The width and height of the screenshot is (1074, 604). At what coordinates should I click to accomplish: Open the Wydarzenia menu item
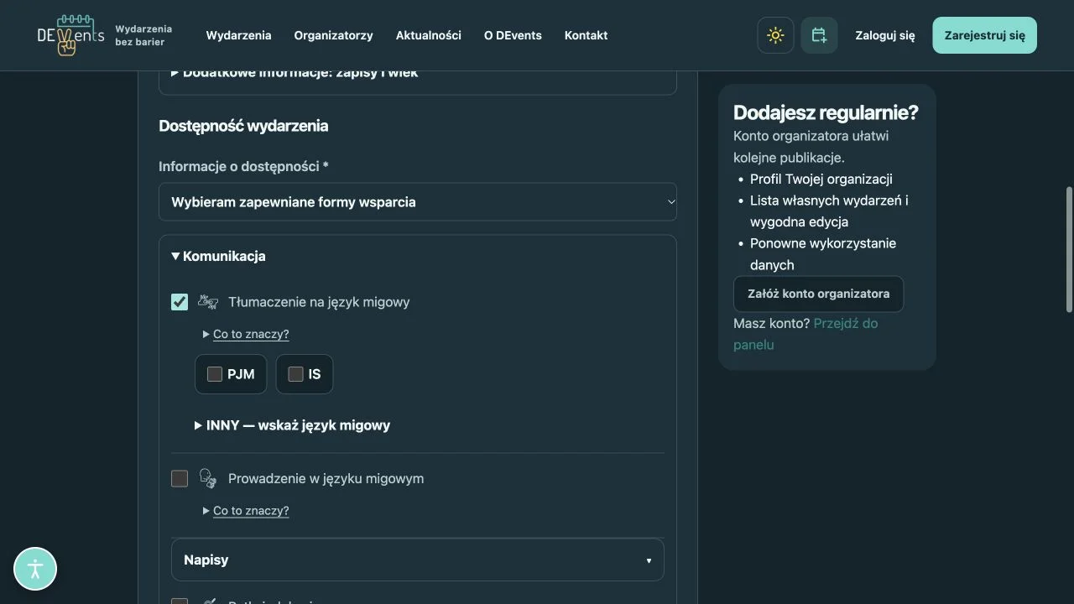click(x=239, y=35)
